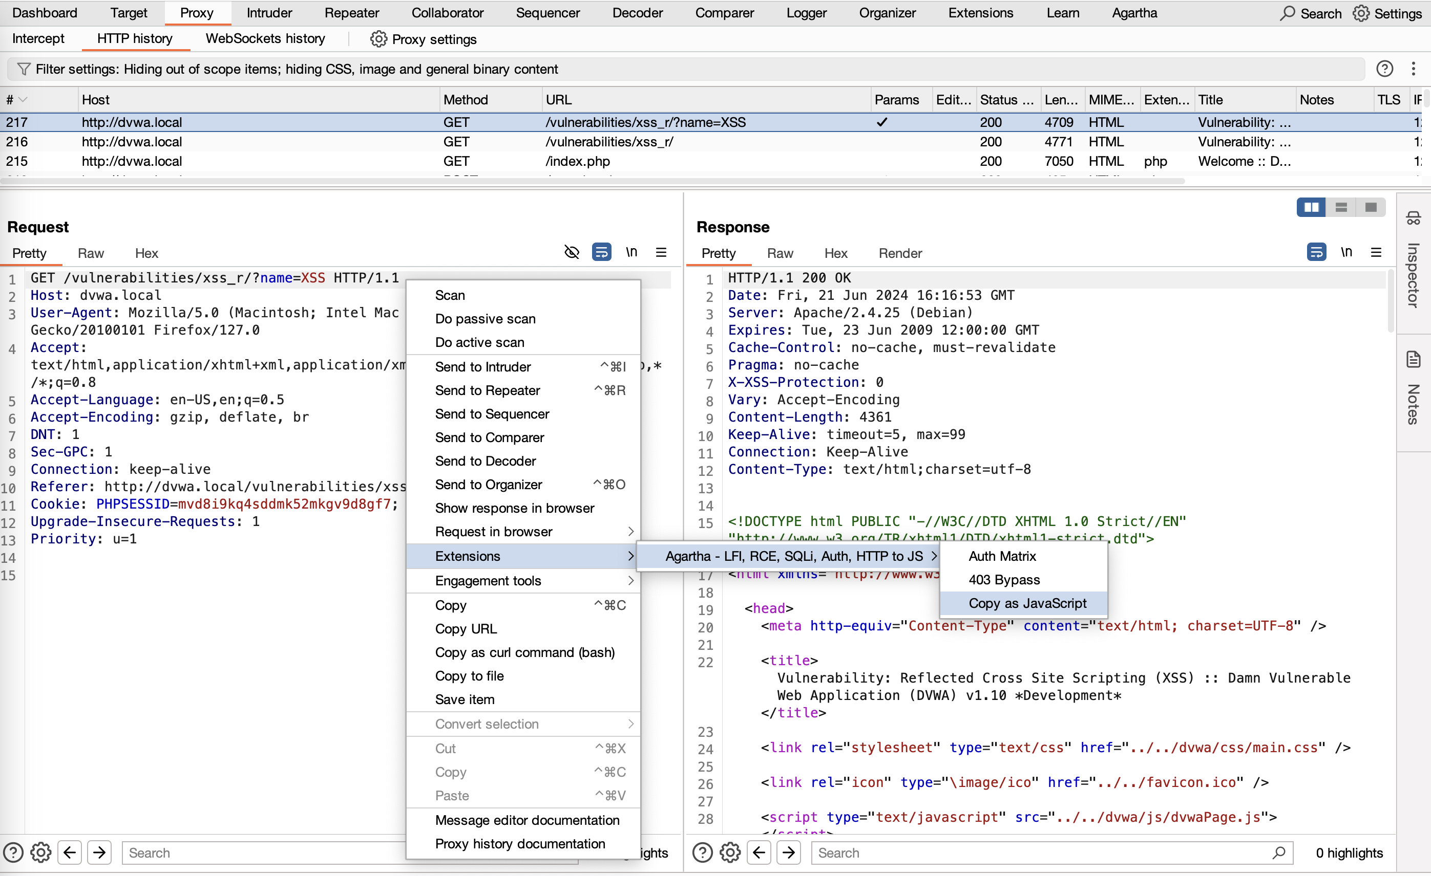1431x876 pixels.
Task: Select top-bottom layout icon
Action: click(x=1341, y=207)
